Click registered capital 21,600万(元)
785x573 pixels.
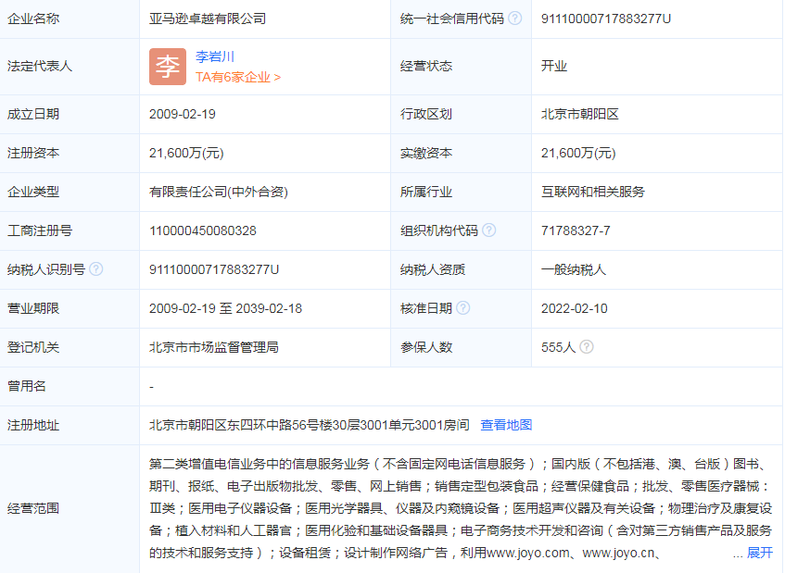pos(186,153)
